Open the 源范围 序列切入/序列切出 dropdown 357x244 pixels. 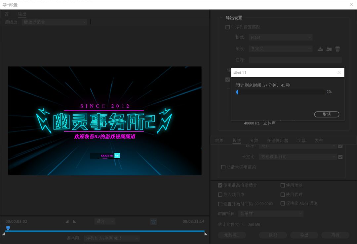[x=112, y=238]
